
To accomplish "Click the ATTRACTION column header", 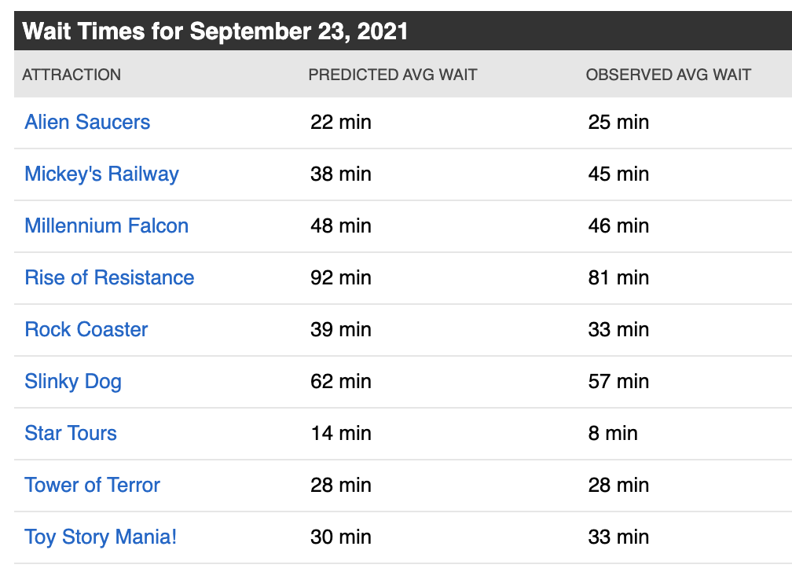I will pos(71,75).
